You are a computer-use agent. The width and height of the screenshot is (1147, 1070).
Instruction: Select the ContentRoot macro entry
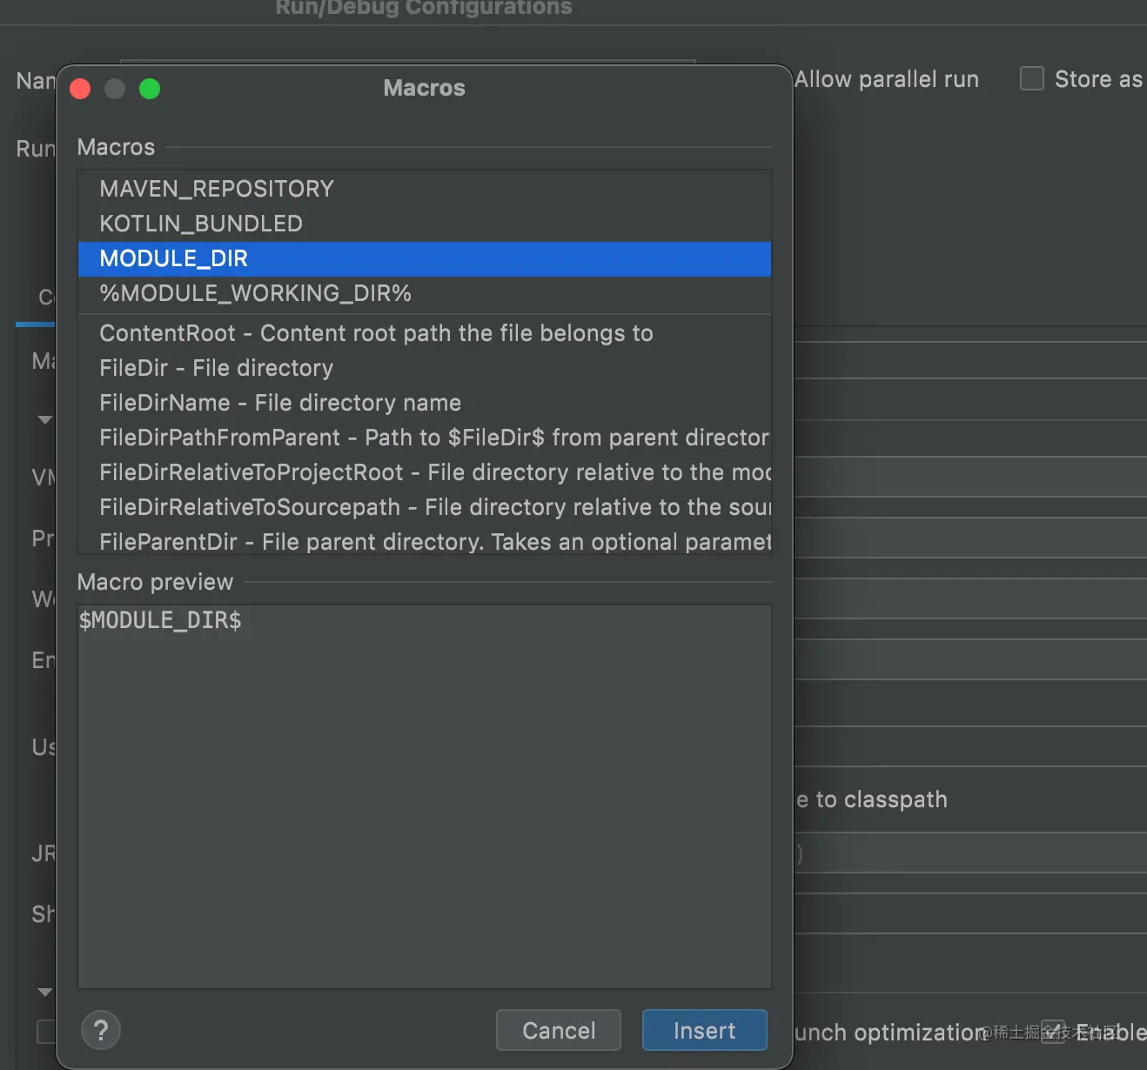click(x=376, y=333)
